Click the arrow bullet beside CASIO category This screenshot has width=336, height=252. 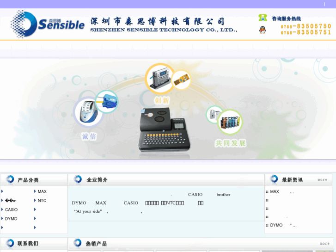click(x=2, y=209)
